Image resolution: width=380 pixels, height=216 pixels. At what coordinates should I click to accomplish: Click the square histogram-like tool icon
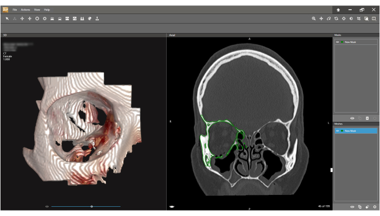(75, 18)
